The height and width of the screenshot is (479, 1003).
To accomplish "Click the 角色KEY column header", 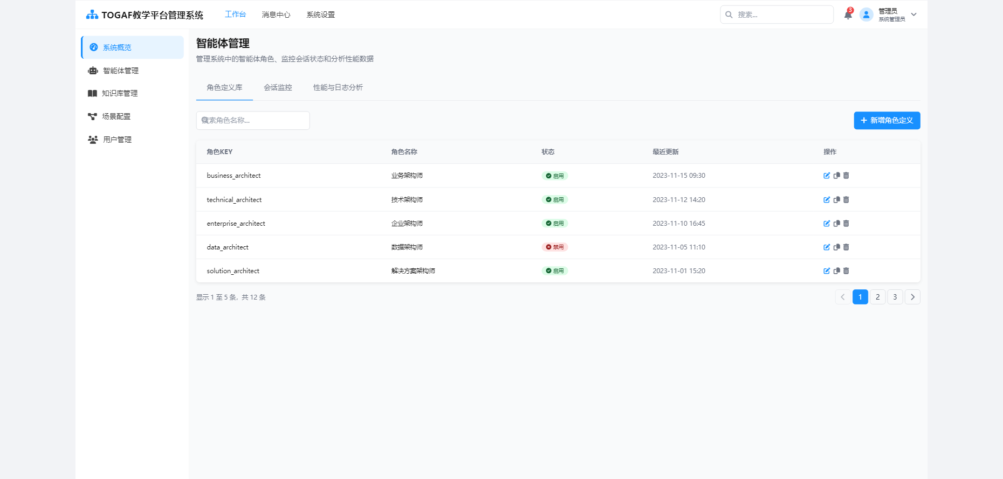I will 219,152.
